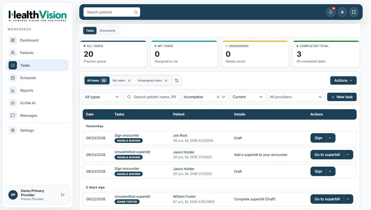Image resolution: width=371 pixels, height=210 pixels.
Task: Open Patients in the sidebar menu
Action: (37, 53)
